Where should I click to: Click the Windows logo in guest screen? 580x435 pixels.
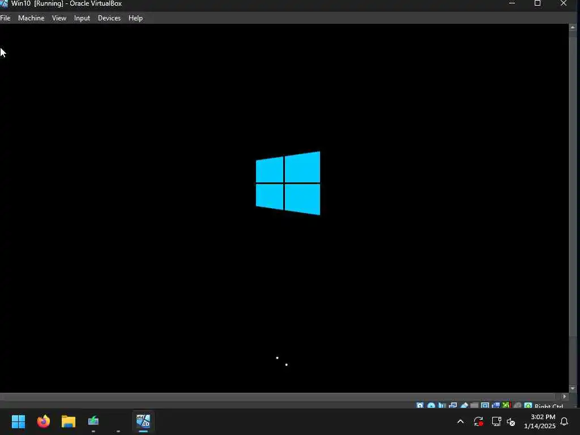[288, 183]
